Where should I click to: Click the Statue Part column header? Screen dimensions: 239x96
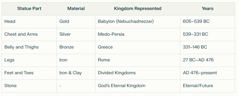(x=29, y=9)
